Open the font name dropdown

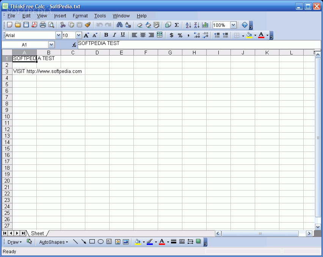pos(58,35)
